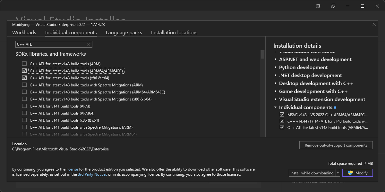Viewport: 385px width, 192px height.
Task: Uncheck MSVC v143 ARM64 in Installation details
Action: 282,115
